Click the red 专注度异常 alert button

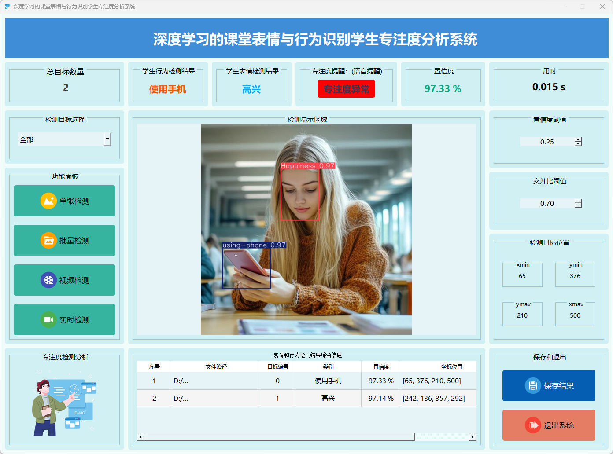[346, 89]
